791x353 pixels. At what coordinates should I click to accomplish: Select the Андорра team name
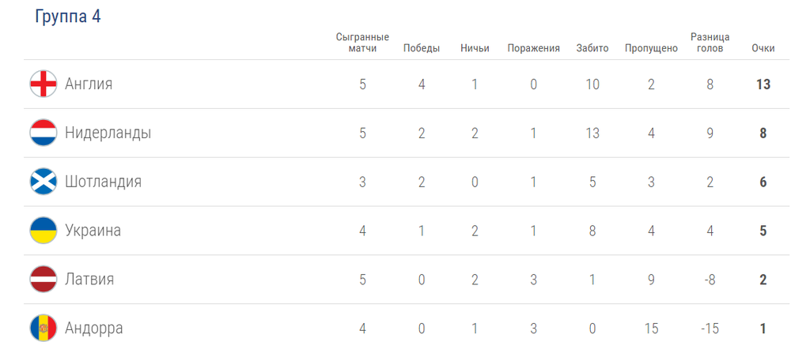coord(93,328)
